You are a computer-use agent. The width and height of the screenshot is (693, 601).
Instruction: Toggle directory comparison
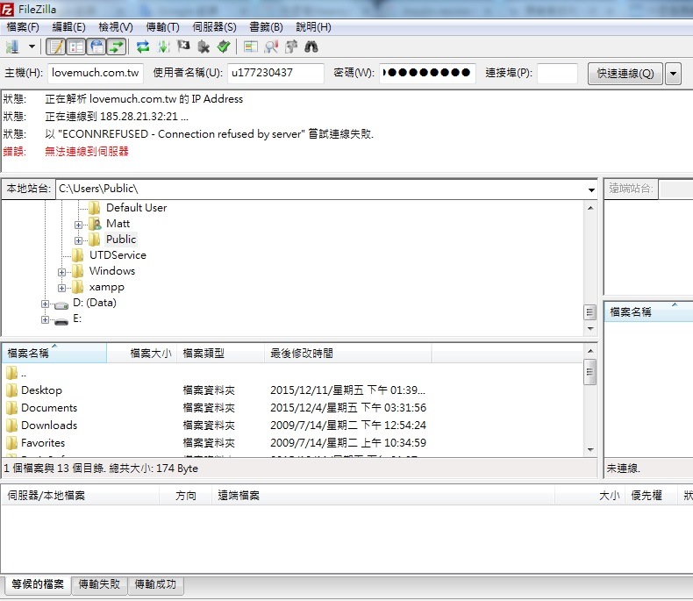pyautogui.click(x=271, y=47)
